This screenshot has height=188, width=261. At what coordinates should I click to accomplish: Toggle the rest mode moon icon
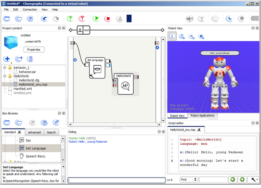click(x=230, y=19)
